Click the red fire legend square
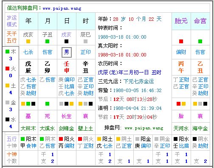214x168 pixels. [7, 69]
